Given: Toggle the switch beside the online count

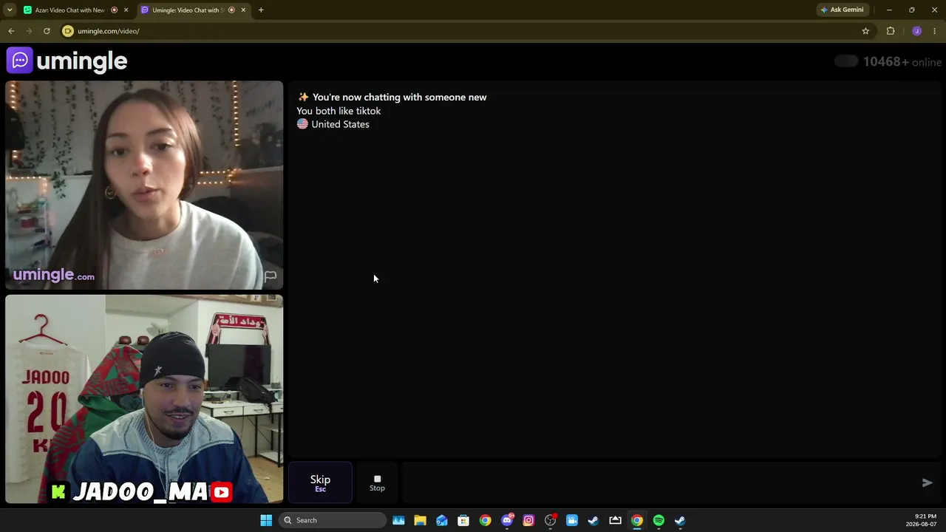Looking at the screenshot, I should [x=846, y=61].
